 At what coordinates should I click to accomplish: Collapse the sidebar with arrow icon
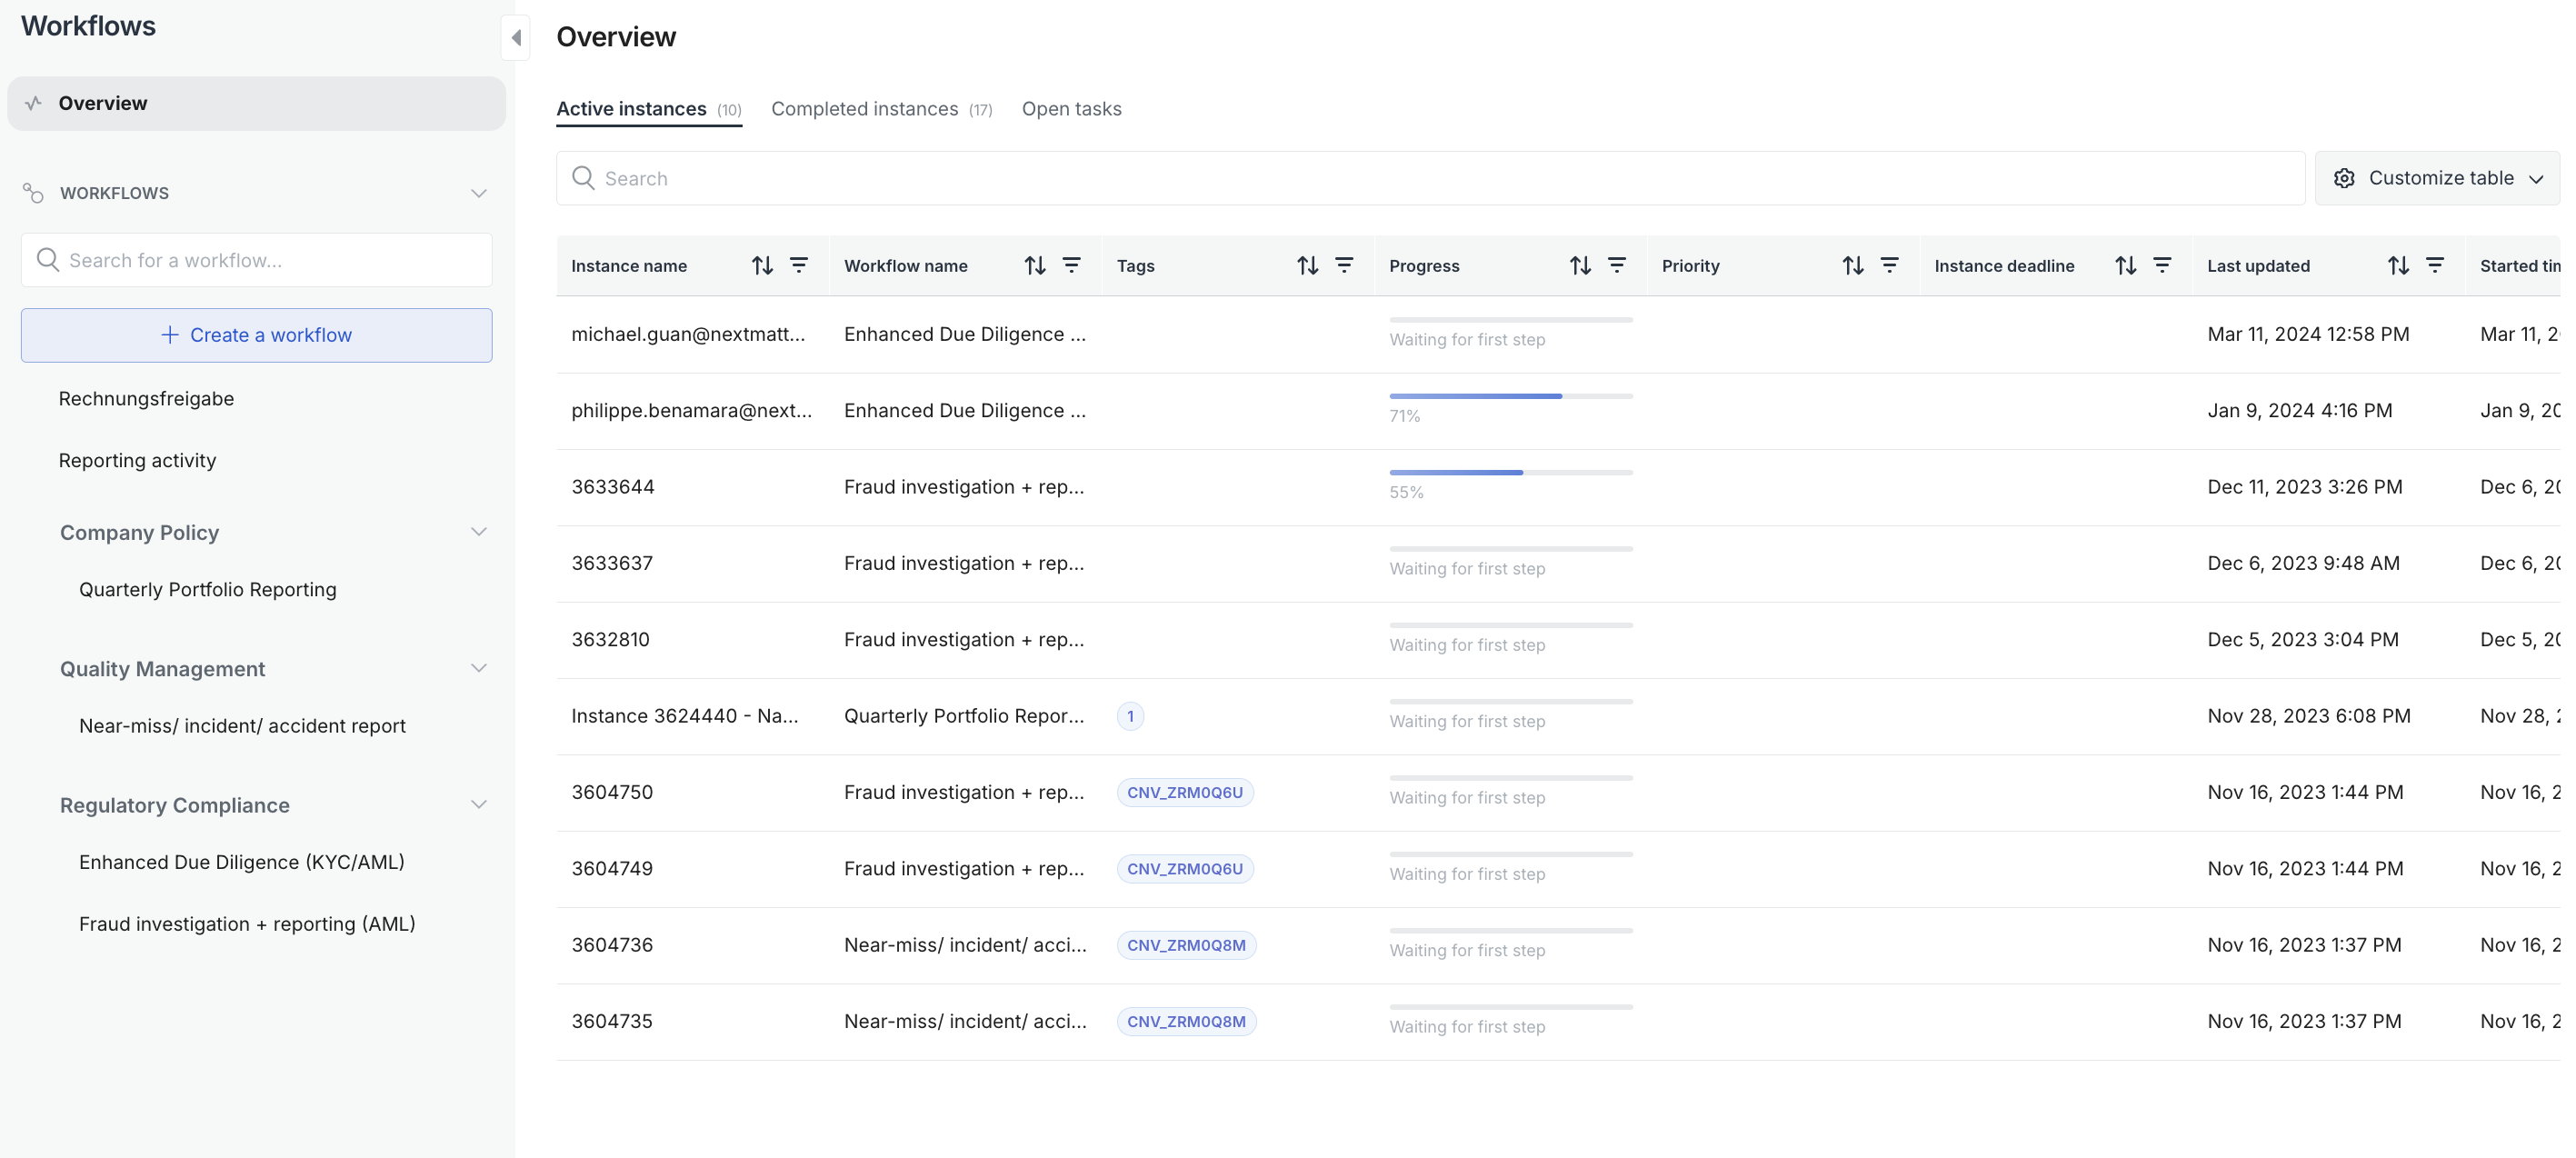[516, 38]
